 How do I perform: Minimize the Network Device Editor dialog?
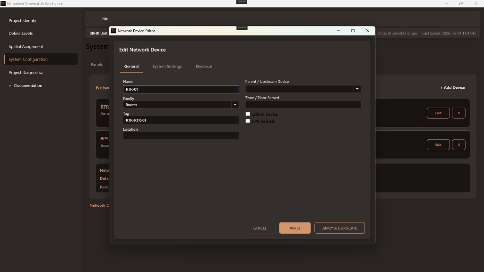pos(338,31)
